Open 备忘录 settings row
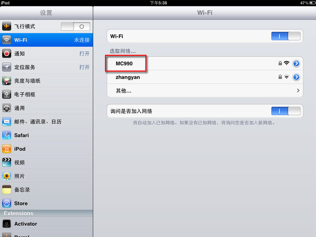316x237 pixels. click(x=46, y=190)
